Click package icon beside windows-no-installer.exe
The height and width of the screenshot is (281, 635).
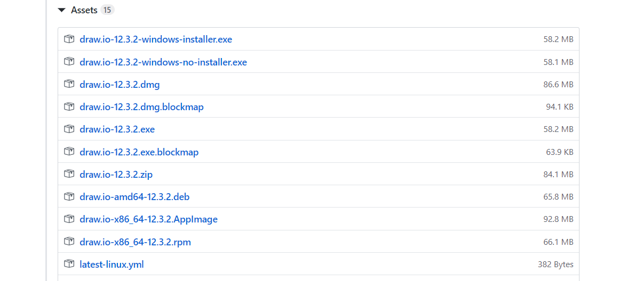click(69, 62)
